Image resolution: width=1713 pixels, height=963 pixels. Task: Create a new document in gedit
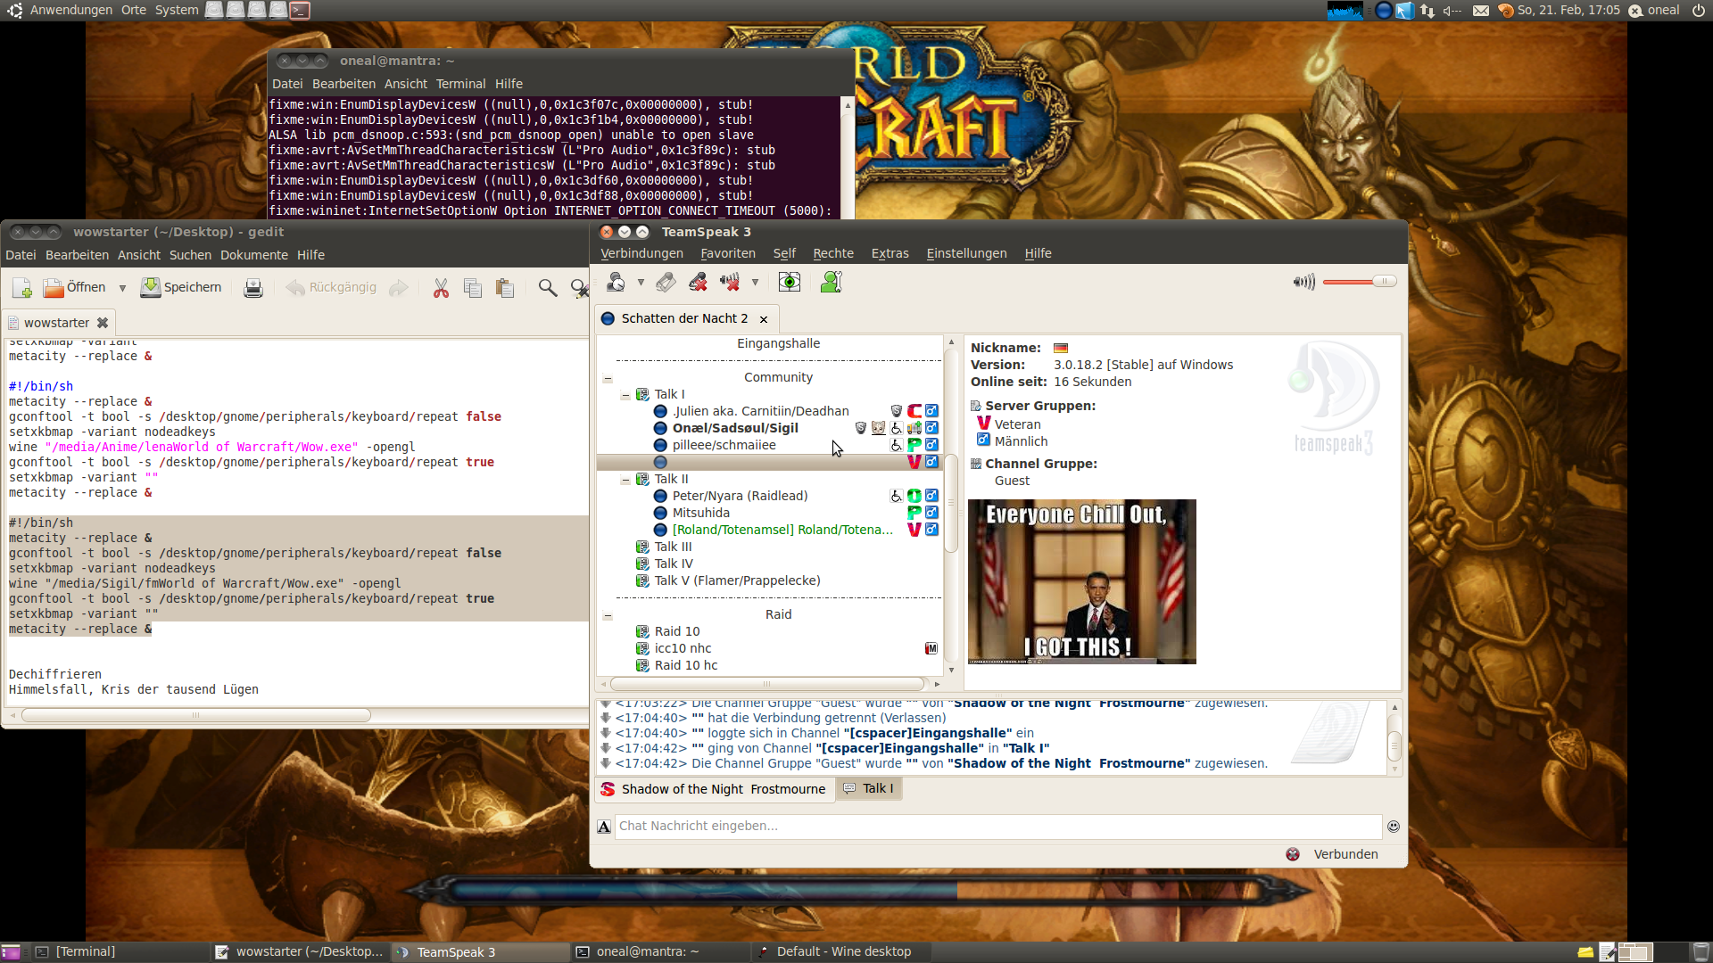pyautogui.click(x=22, y=288)
